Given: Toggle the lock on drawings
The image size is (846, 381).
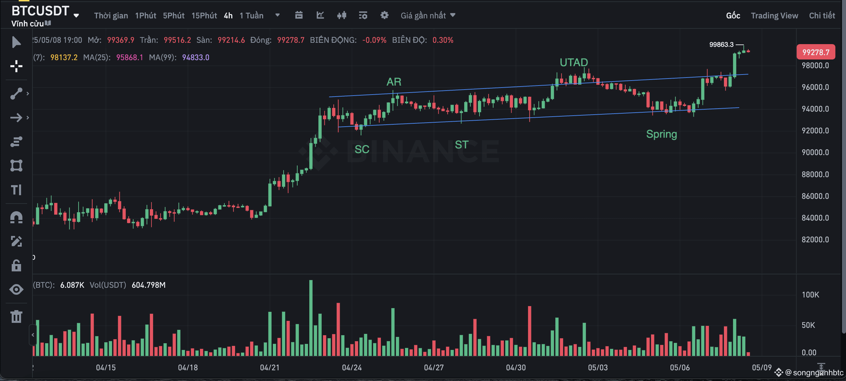Looking at the screenshot, I should (16, 265).
